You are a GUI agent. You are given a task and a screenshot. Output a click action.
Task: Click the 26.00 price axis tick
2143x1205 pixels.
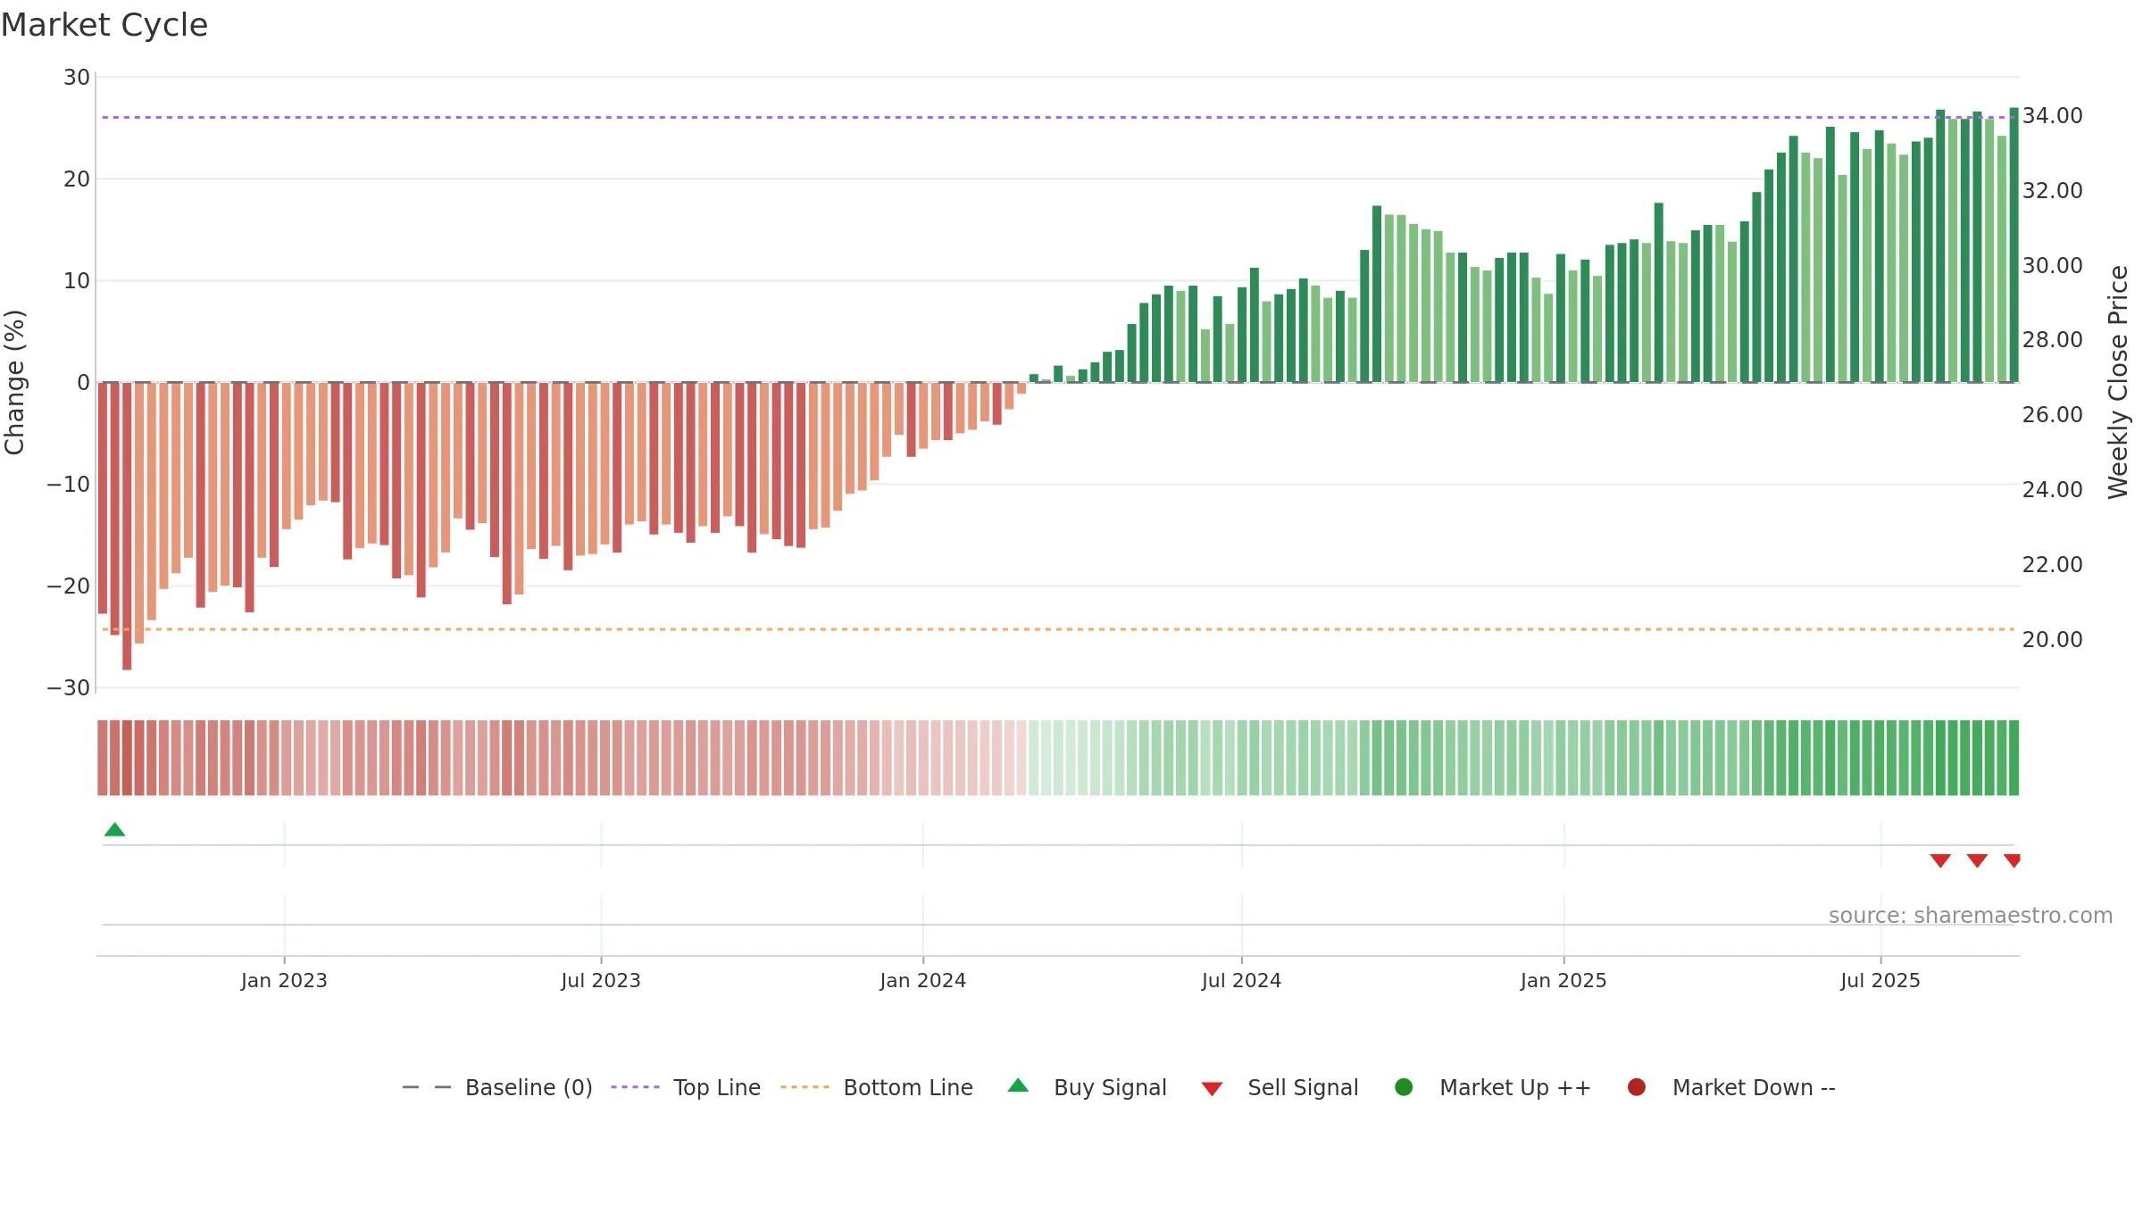click(2053, 415)
